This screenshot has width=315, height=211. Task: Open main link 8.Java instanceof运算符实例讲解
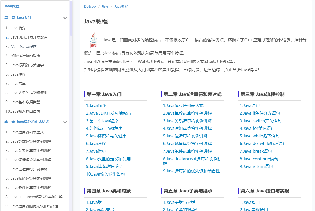pyautogui.click(x=192, y=161)
